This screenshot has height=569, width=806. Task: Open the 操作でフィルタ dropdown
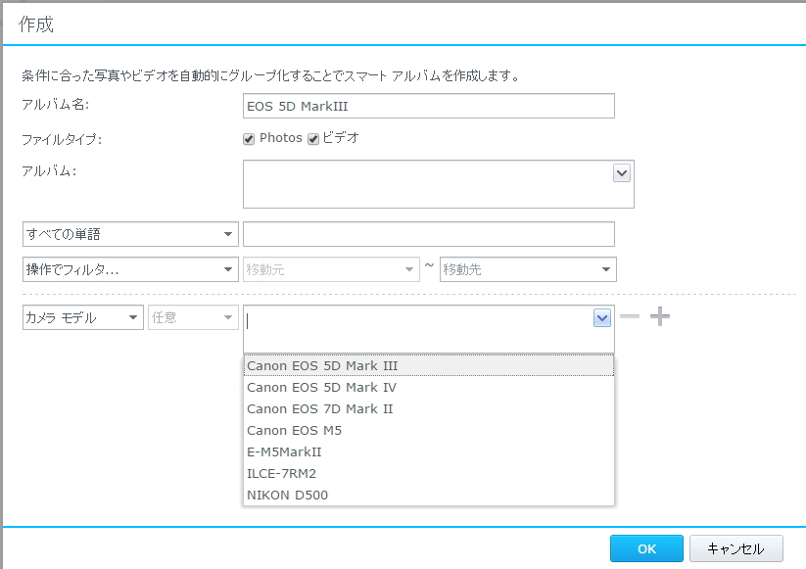[x=130, y=269]
